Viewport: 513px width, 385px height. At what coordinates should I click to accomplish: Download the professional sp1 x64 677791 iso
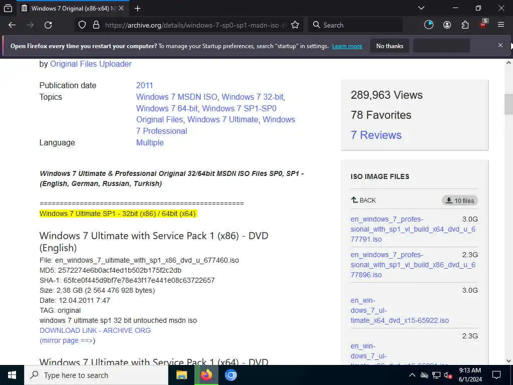click(413, 229)
